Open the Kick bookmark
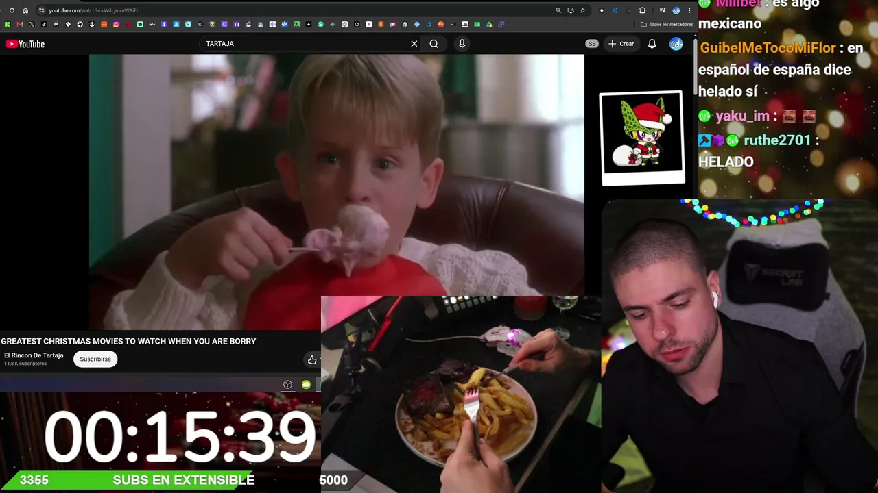This screenshot has height=493, width=878. coord(8,25)
